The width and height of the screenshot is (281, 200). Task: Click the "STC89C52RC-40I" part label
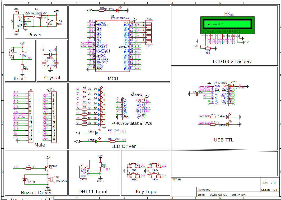coord(120,18)
